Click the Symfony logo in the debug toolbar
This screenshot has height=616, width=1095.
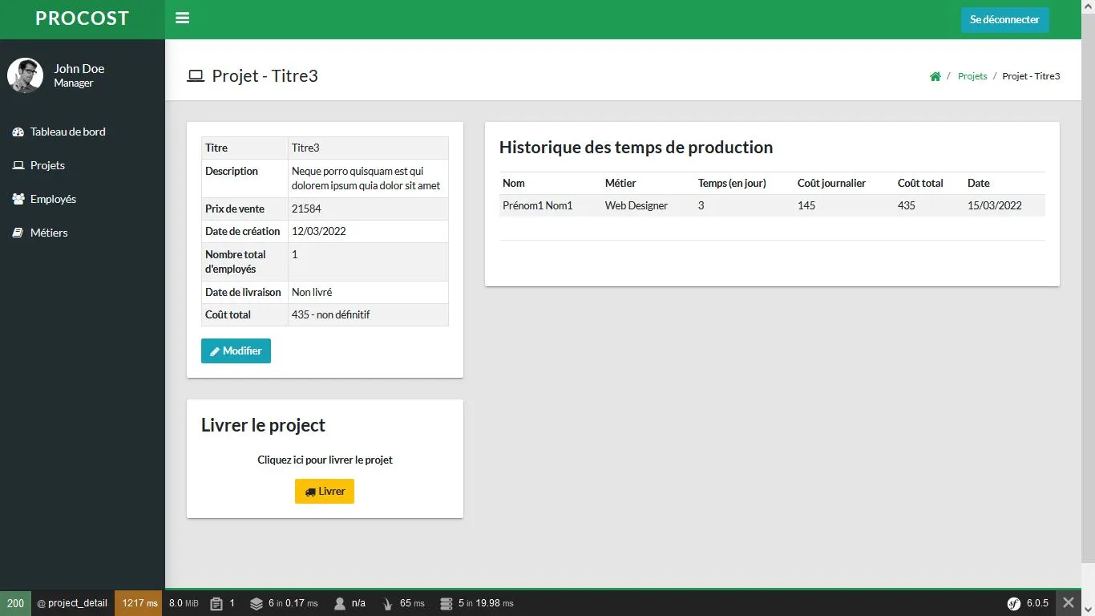point(1014,603)
